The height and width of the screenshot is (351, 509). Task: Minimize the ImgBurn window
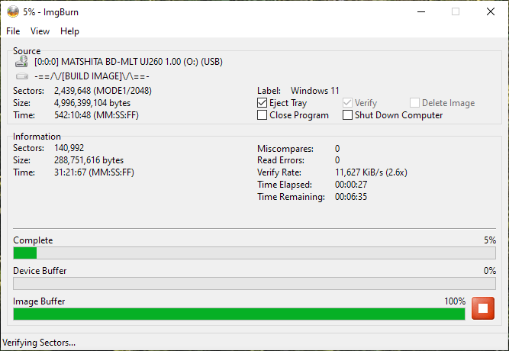point(420,11)
